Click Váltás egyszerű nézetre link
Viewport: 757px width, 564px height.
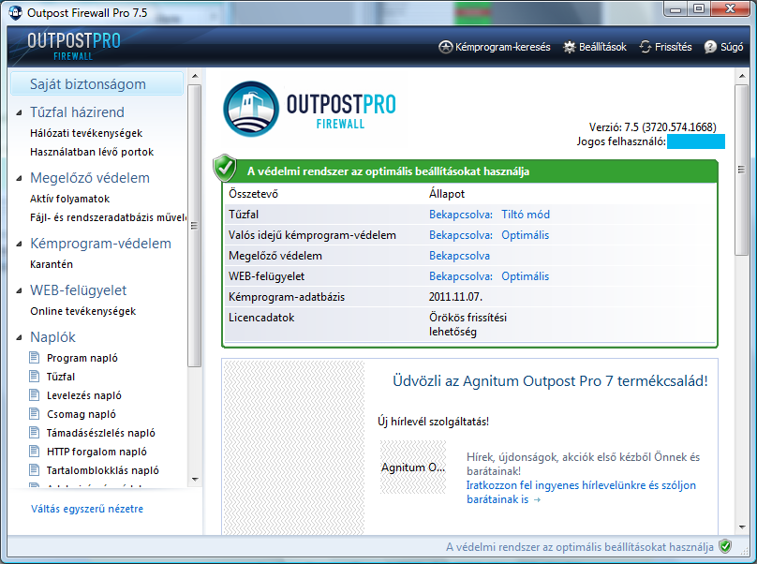[87, 509]
